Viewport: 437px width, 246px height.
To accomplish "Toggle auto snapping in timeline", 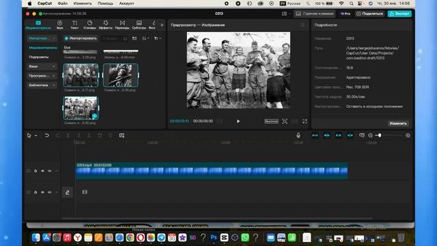I will click(326, 135).
